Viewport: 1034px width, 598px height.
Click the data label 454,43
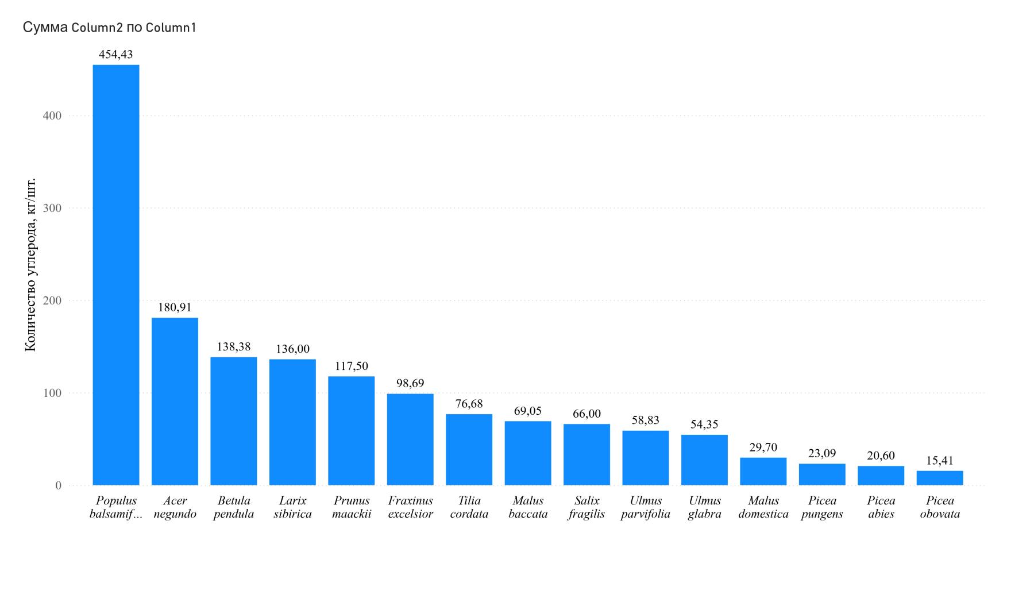point(116,54)
